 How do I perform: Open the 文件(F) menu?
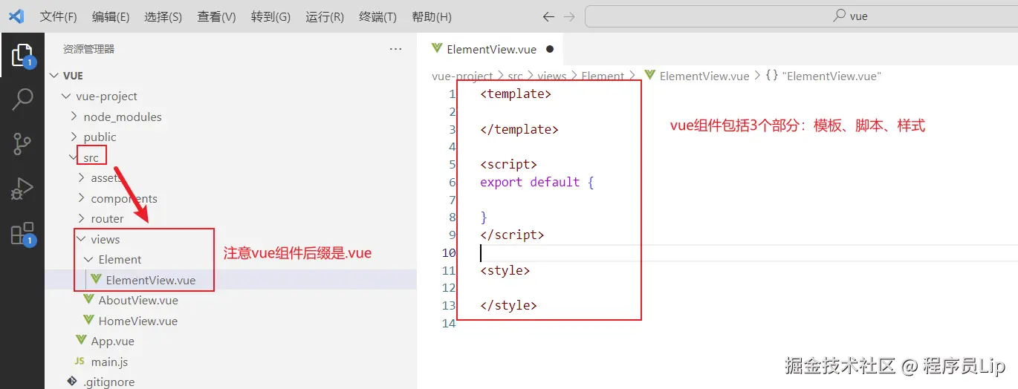pyautogui.click(x=58, y=16)
